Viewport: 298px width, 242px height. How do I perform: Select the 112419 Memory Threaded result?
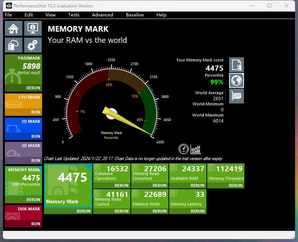click(x=226, y=173)
